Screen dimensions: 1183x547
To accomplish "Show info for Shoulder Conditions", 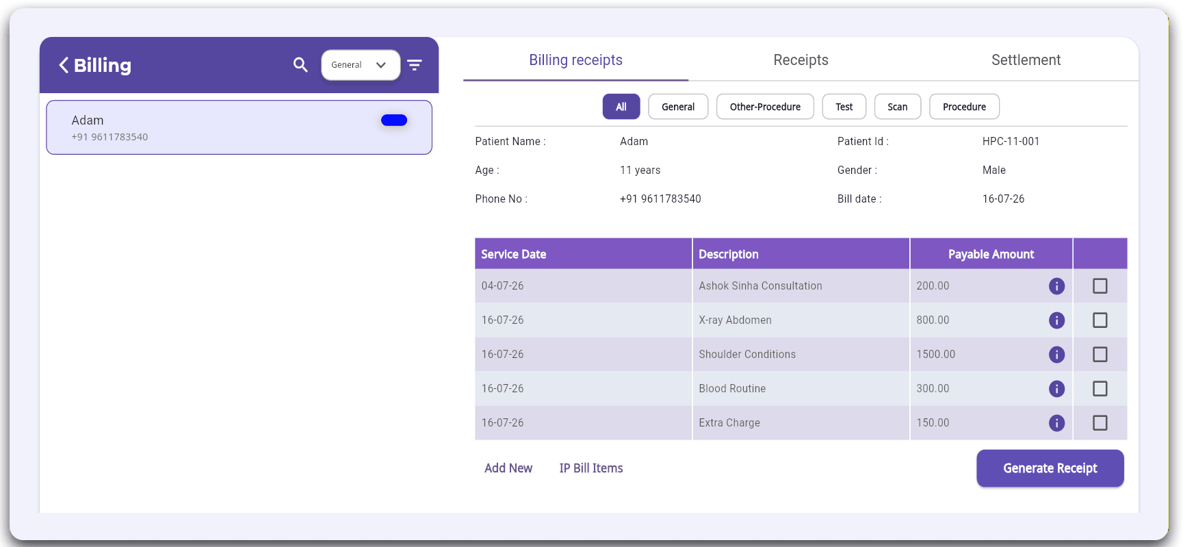I will pyautogui.click(x=1056, y=355).
